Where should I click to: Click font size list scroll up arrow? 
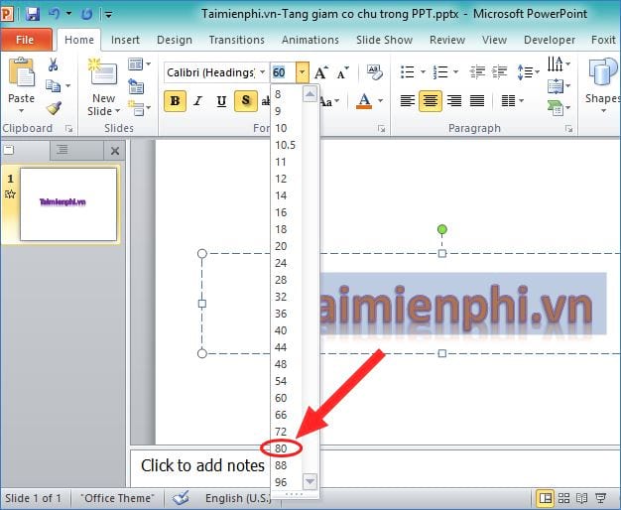[310, 94]
